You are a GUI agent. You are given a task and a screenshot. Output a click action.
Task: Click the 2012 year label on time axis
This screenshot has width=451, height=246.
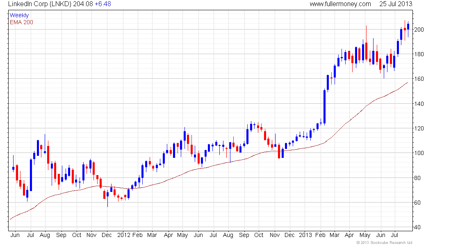124,235
